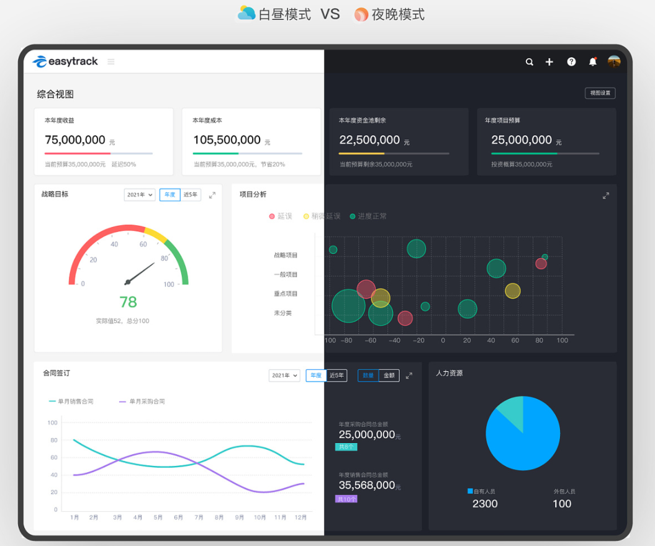Click 未分类 axis label
655x546 pixels.
point(283,313)
